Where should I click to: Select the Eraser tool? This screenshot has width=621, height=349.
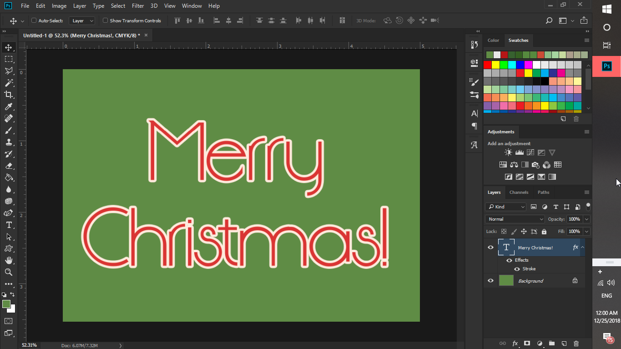click(9, 166)
